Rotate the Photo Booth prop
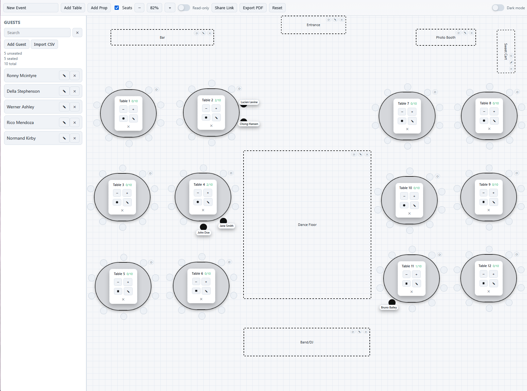 459,33
